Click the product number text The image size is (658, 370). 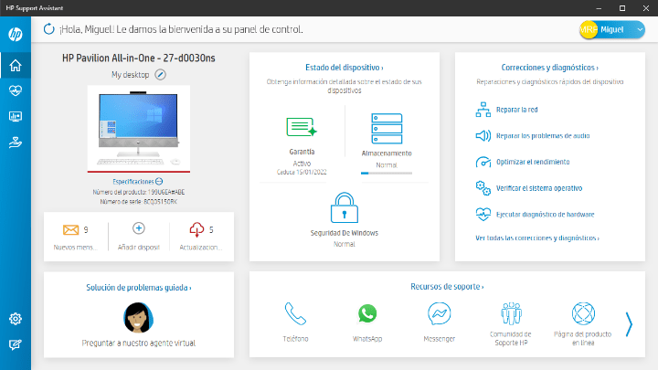click(x=139, y=192)
